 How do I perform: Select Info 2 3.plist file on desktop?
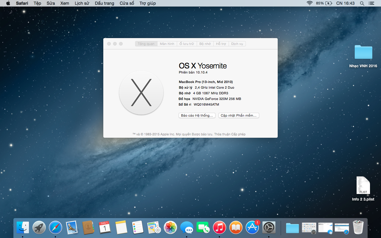pyautogui.click(x=363, y=189)
